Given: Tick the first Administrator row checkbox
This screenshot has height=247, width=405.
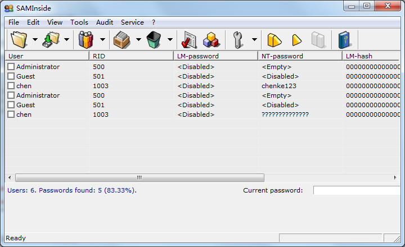Looking at the screenshot, I should [11, 66].
